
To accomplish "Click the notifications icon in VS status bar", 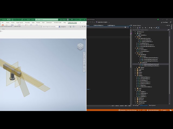I will point(171,110).
